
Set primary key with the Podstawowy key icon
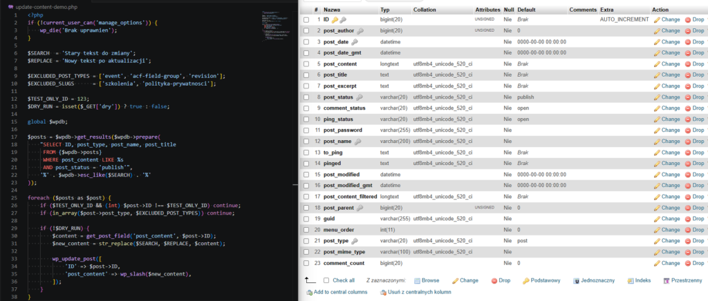(525, 280)
